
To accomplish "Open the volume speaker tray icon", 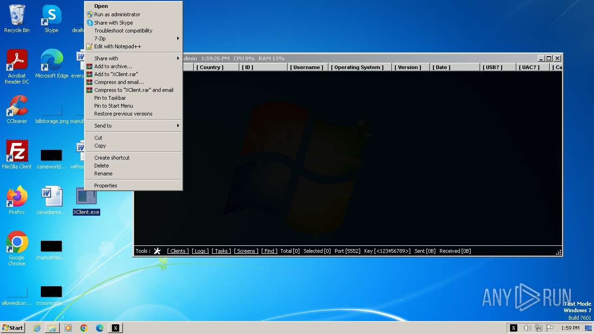I will [528, 328].
